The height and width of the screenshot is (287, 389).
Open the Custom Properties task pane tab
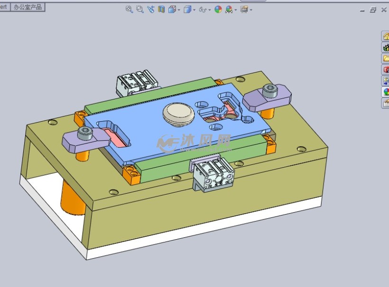tap(385, 103)
